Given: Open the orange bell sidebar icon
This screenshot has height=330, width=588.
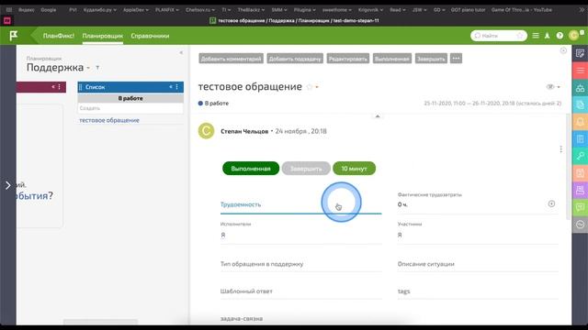Looking at the screenshot, I should click(x=580, y=122).
